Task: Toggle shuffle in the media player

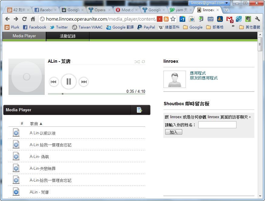Action: click(137, 62)
